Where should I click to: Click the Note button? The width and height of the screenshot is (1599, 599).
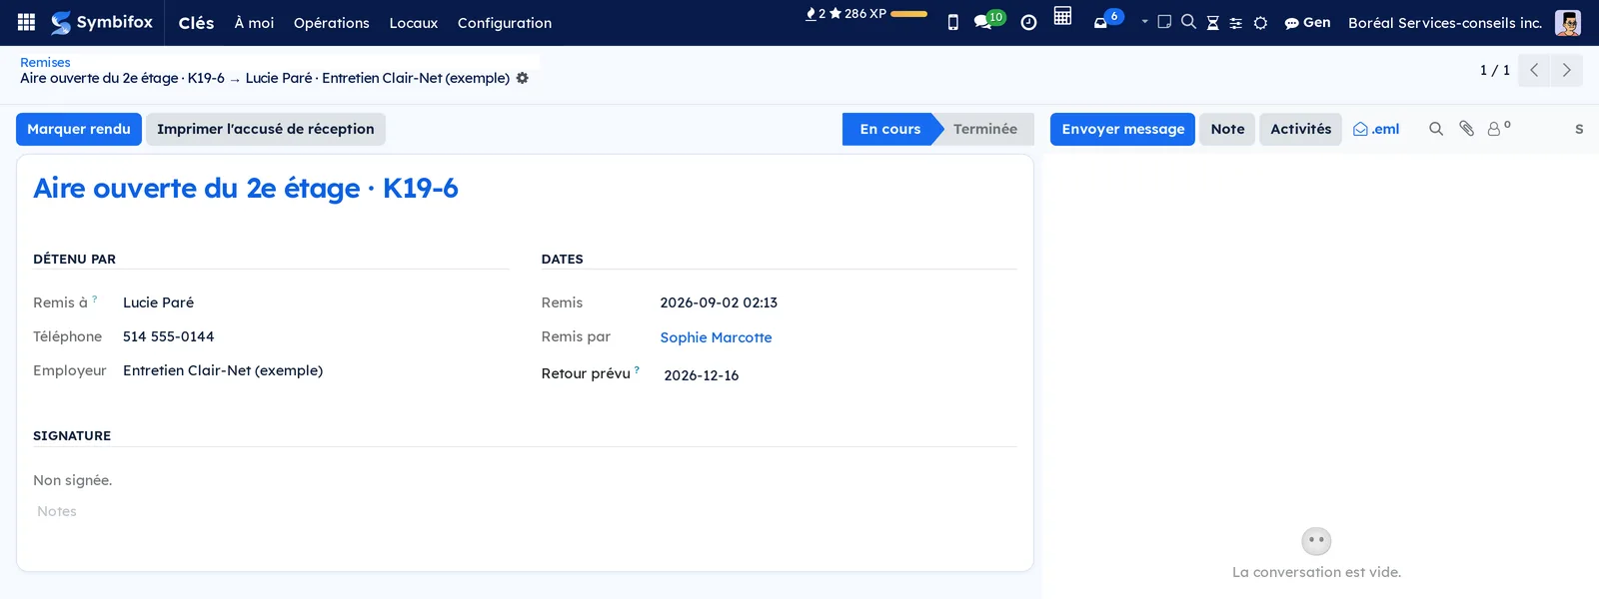point(1227,129)
